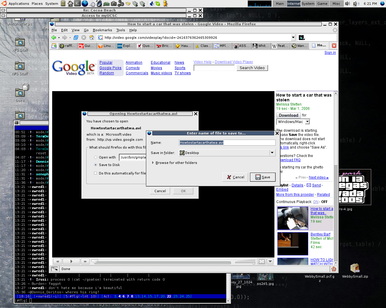Check Do this automatically for files checkbox
386x308 pixels.
[x=96, y=173]
